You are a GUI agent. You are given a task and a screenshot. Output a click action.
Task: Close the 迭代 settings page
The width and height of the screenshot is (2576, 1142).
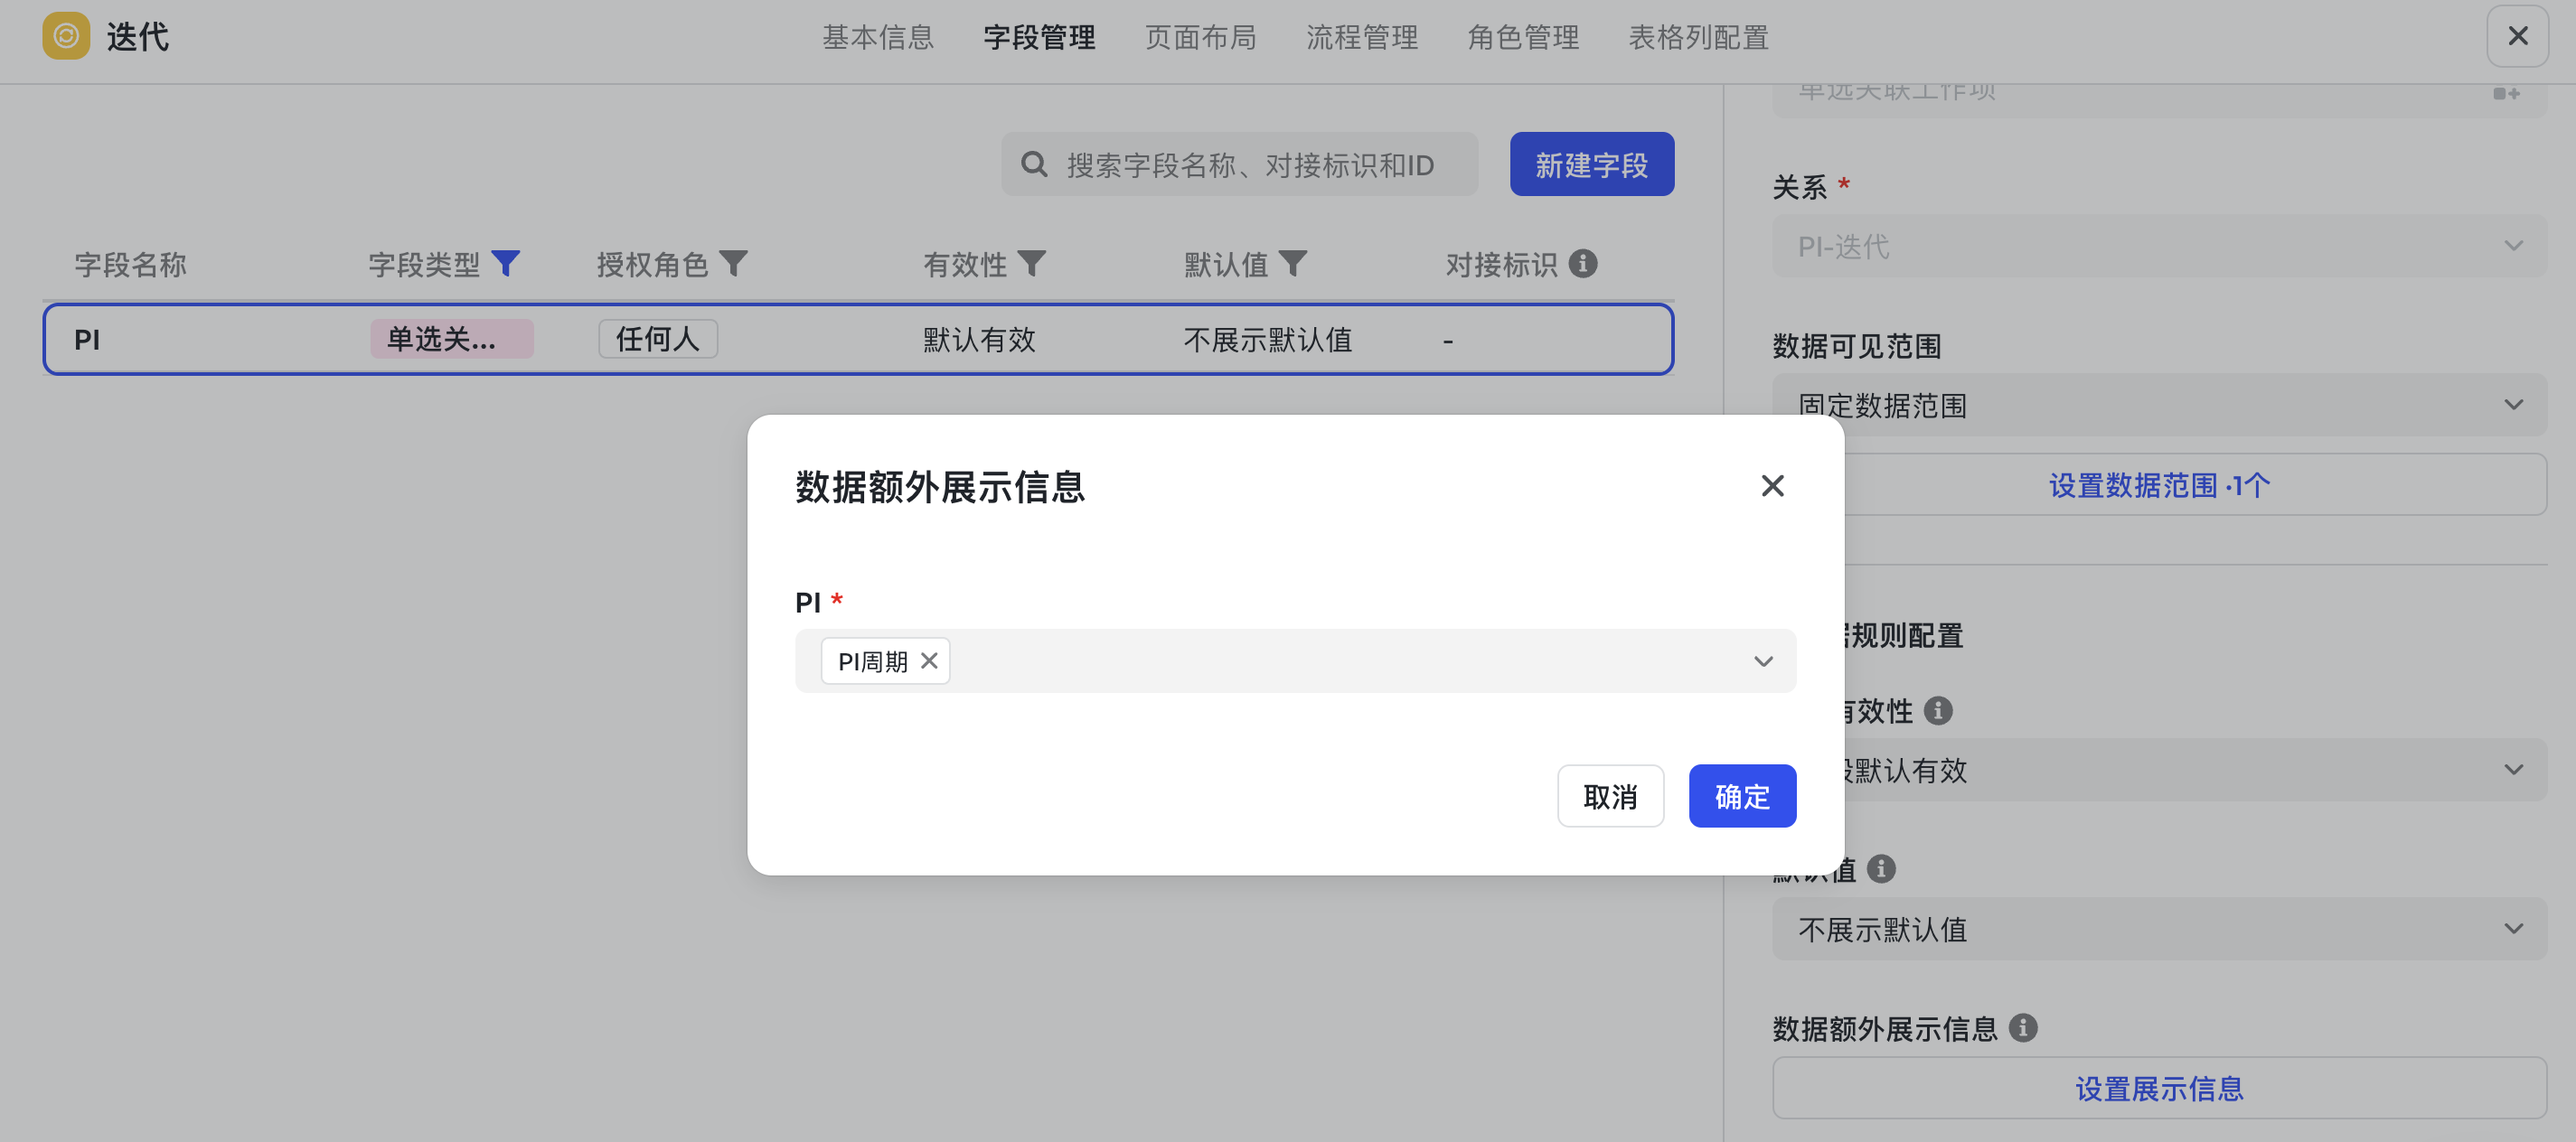[x=2517, y=36]
